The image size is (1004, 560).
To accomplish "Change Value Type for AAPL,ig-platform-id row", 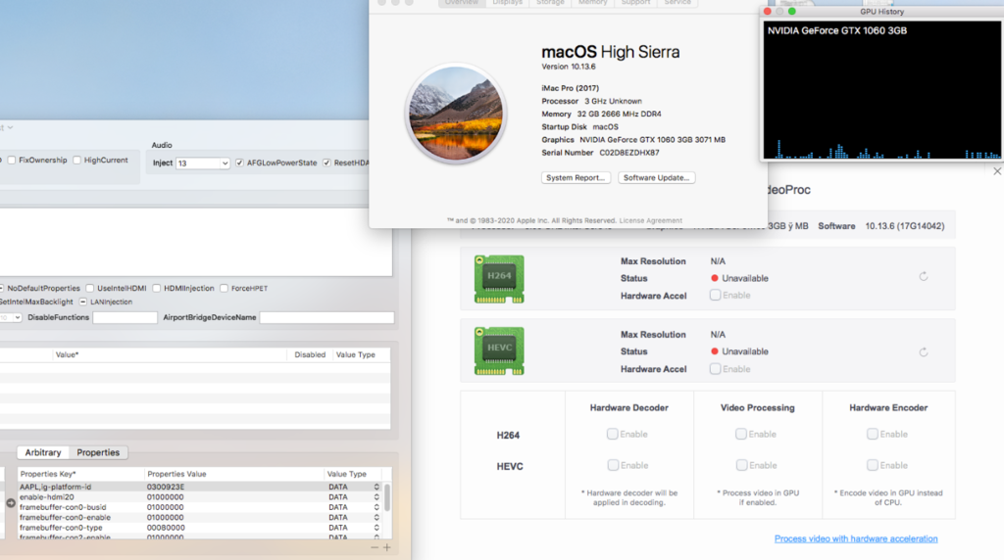I will point(376,487).
